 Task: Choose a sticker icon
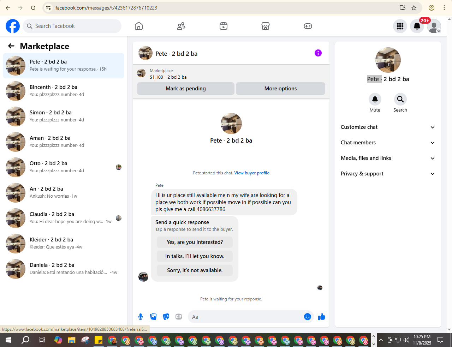click(x=166, y=317)
